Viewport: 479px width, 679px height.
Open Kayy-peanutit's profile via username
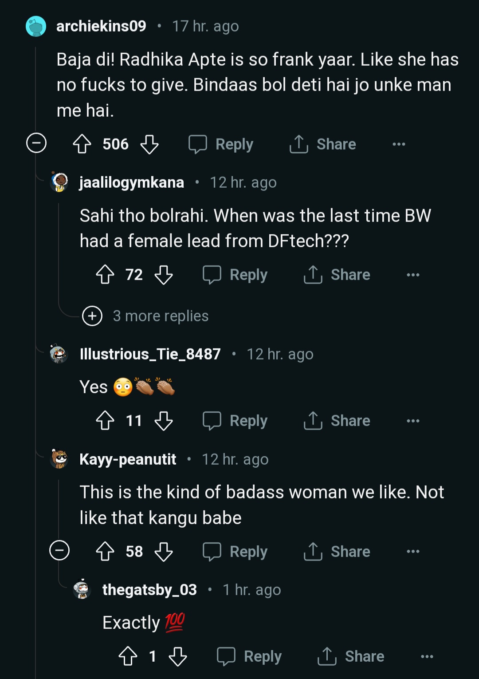128,459
